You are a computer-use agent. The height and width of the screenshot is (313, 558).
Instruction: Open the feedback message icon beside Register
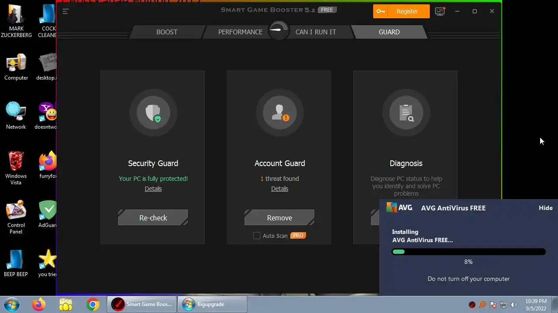click(440, 11)
